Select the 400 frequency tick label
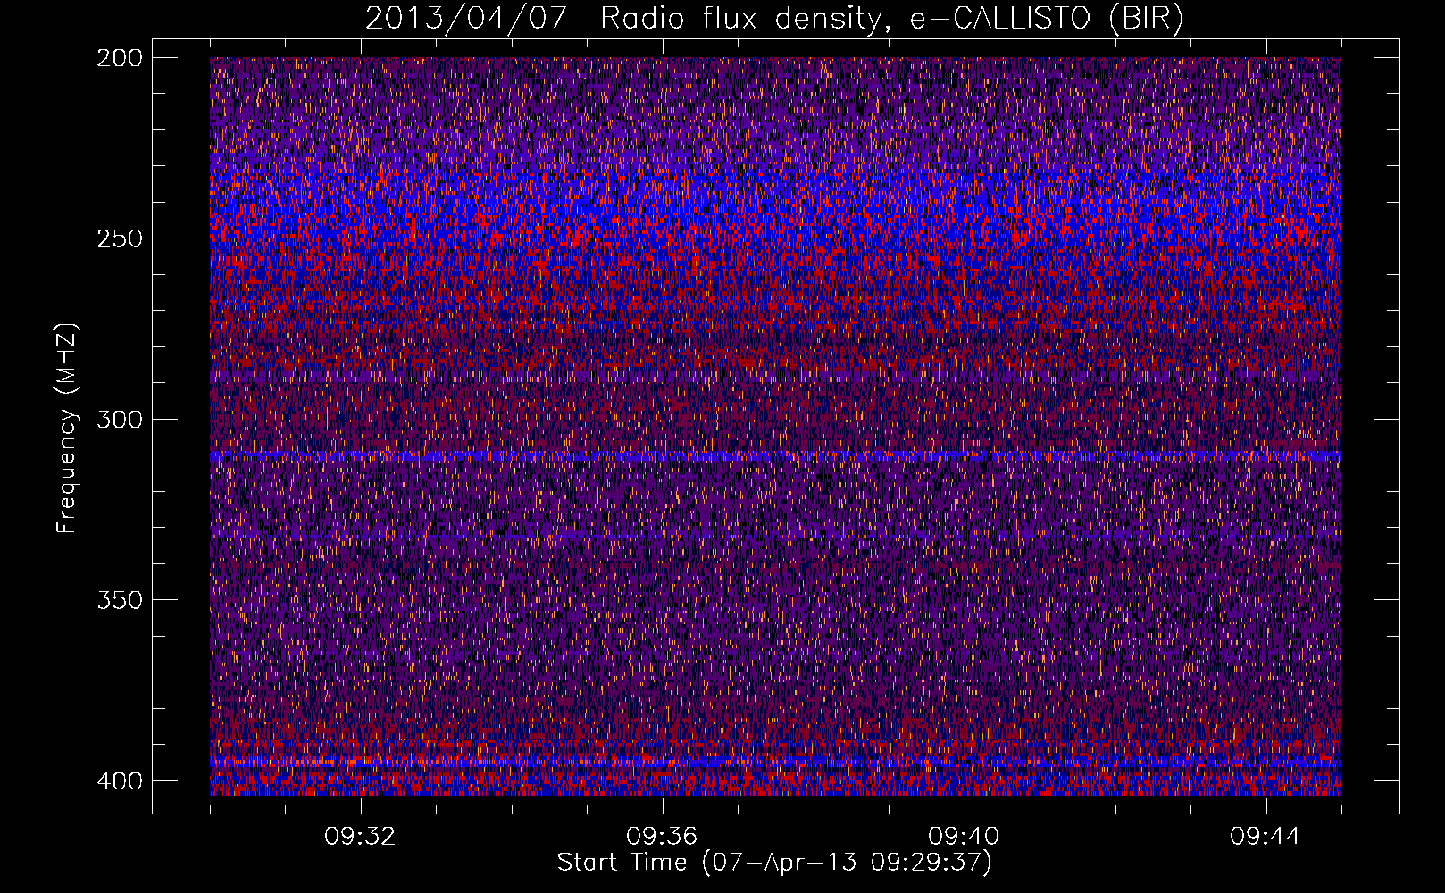The height and width of the screenshot is (893, 1445). 119,781
